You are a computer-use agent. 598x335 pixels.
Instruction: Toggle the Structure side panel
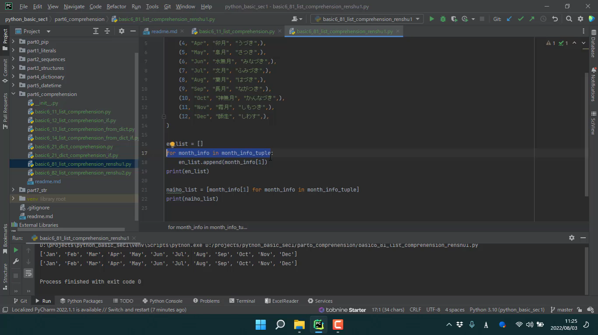pos(5,276)
